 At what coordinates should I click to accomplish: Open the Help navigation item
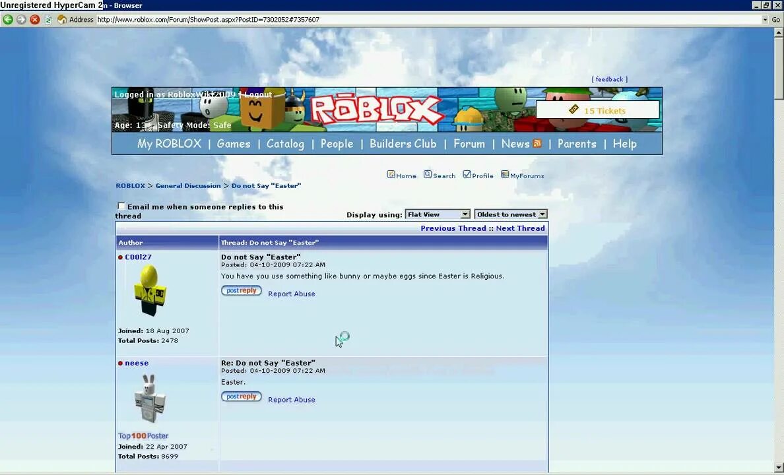(624, 144)
